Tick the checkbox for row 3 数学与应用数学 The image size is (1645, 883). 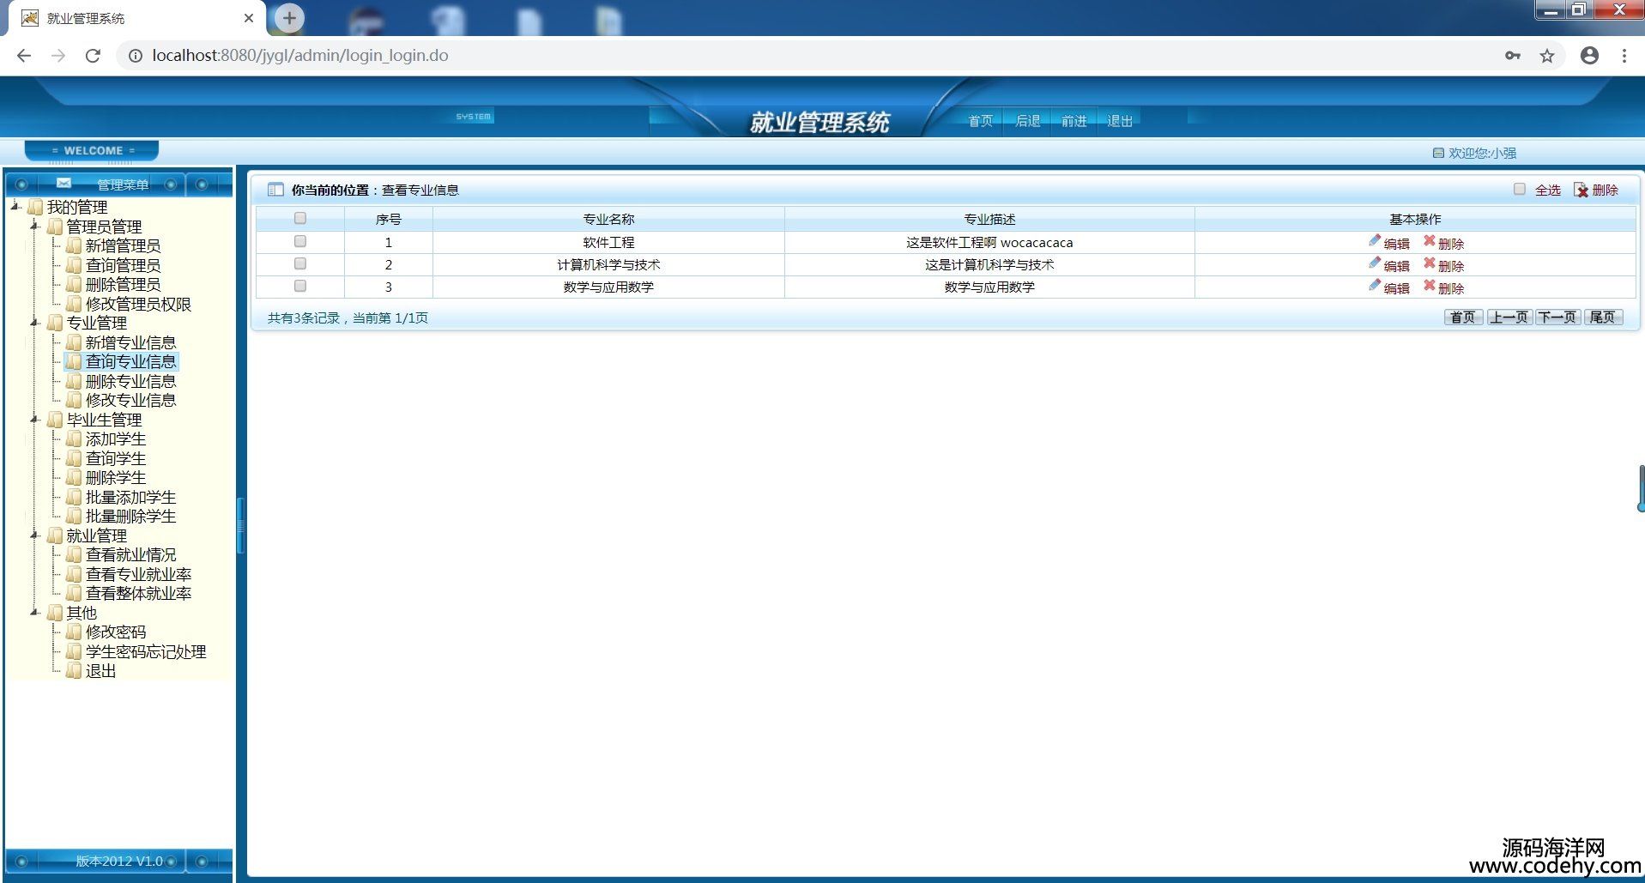300,287
